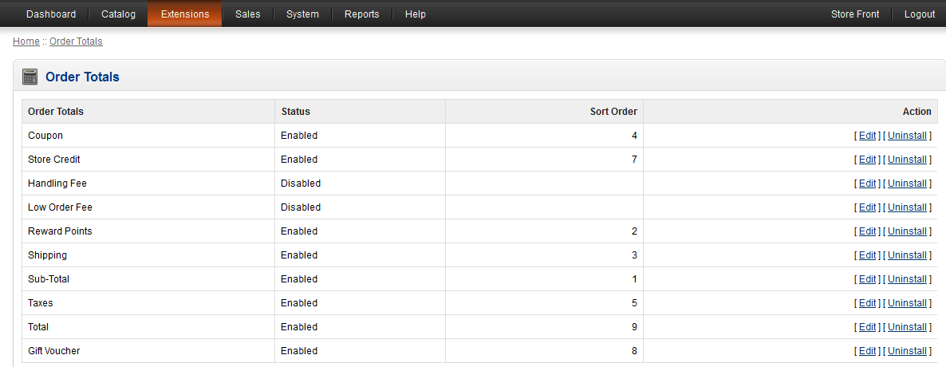This screenshot has height=367, width=946.
Task: Edit the Coupon order total
Action: click(867, 136)
